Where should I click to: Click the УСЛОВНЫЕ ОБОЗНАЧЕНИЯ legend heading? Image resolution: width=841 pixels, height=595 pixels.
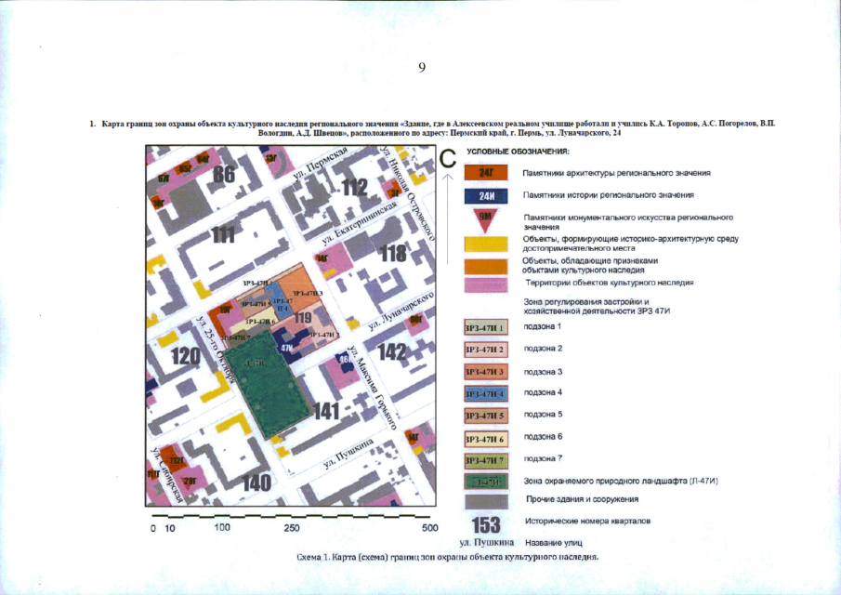coord(518,152)
